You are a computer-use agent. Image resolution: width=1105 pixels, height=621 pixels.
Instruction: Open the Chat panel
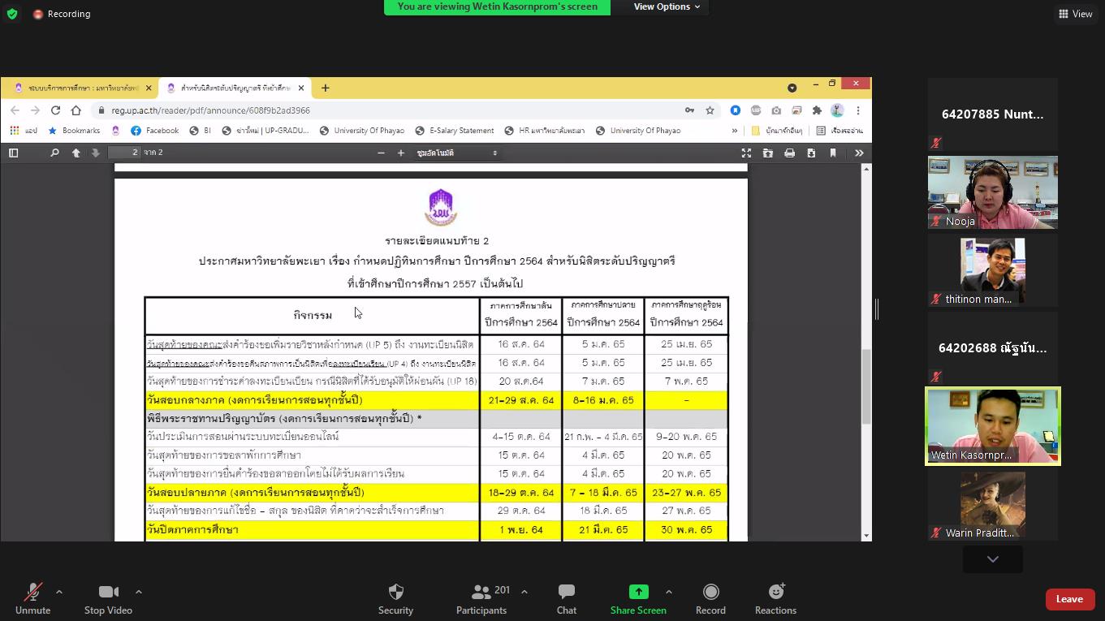point(567,598)
